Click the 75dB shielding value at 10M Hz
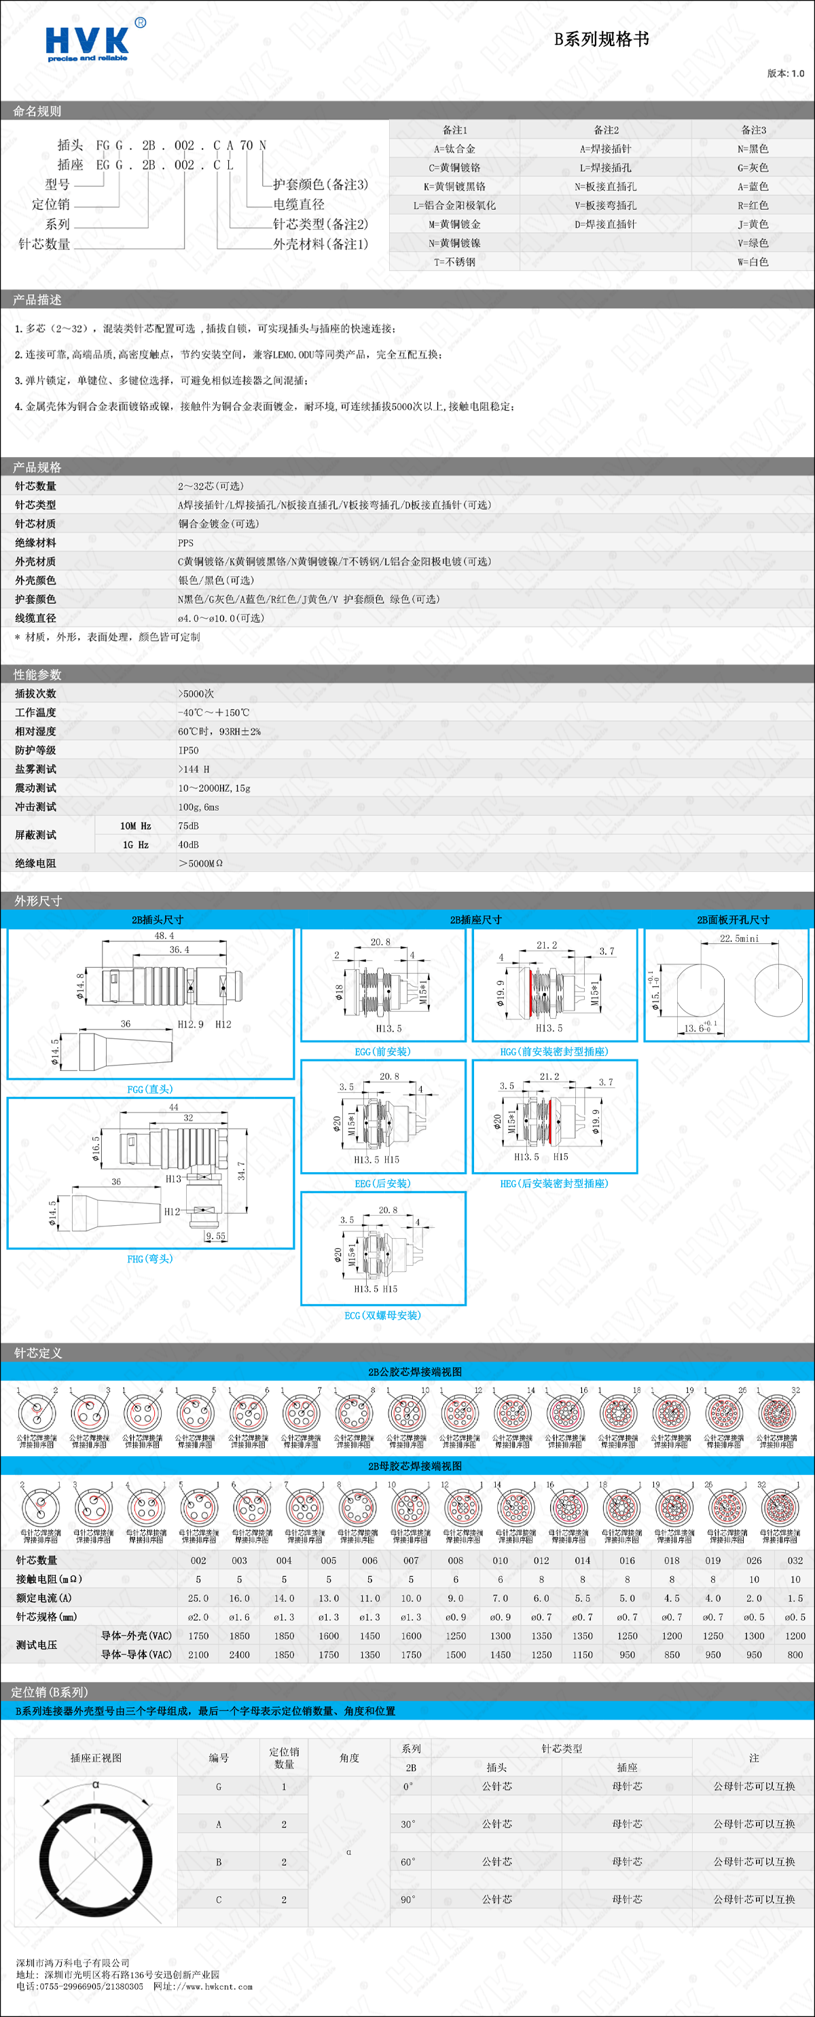This screenshot has height=2017, width=815. click(x=188, y=826)
